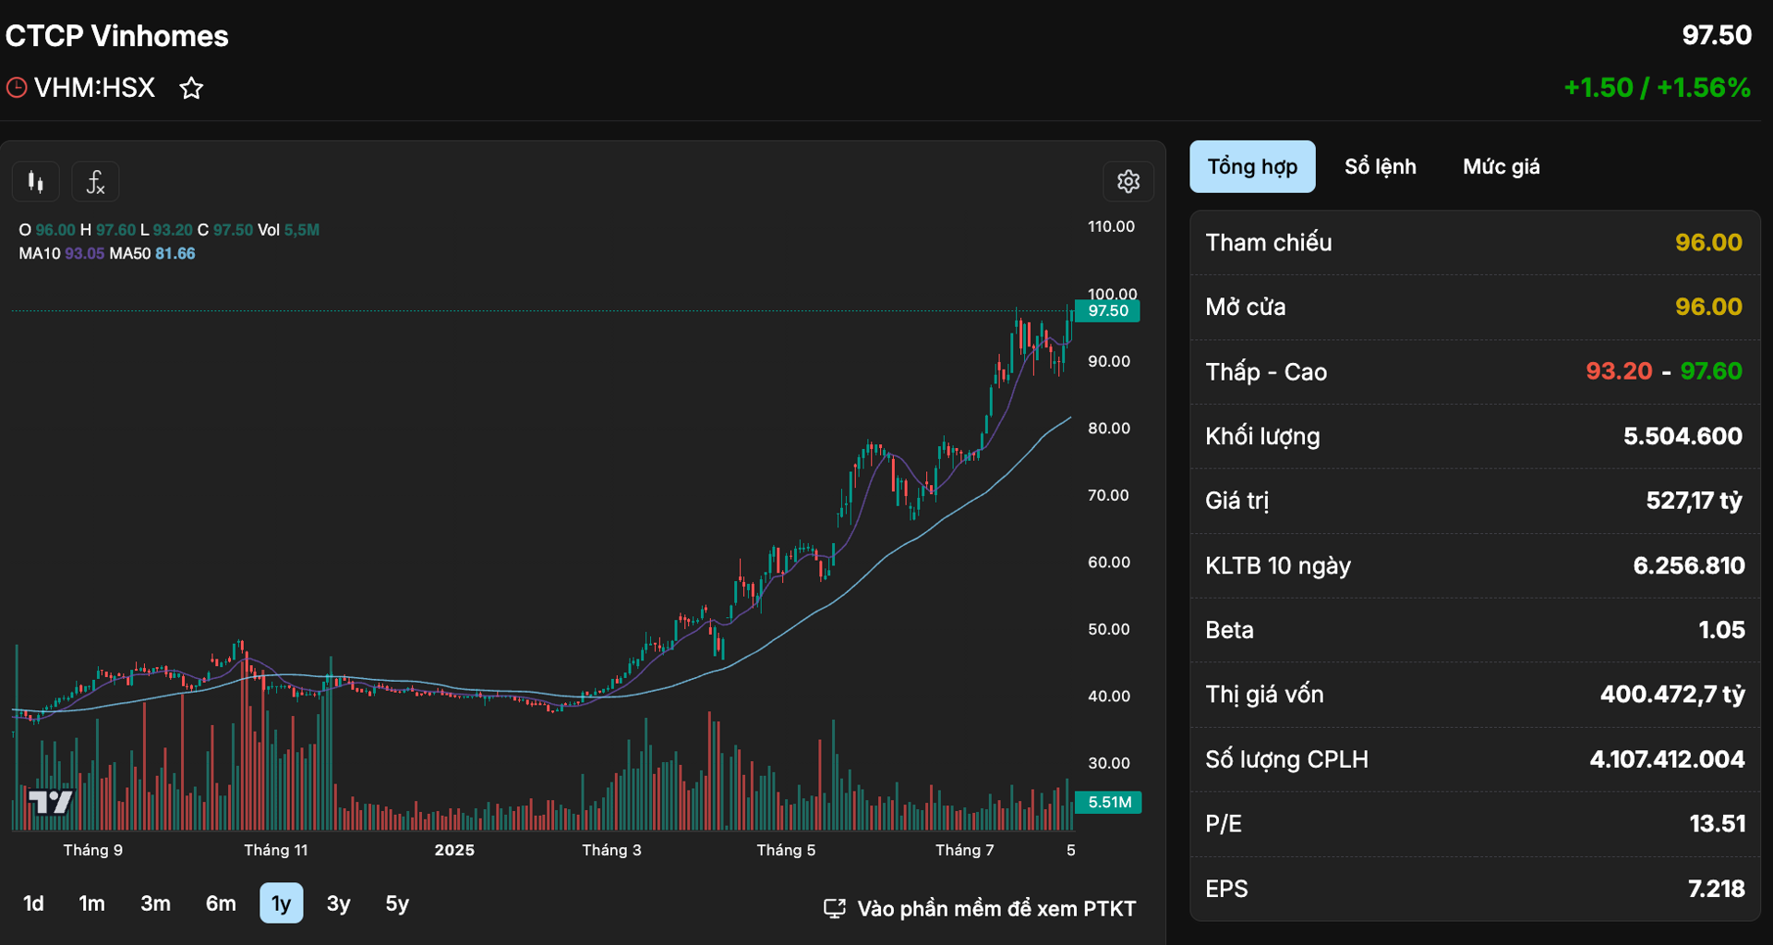Viewport: 1773px width, 945px height.
Task: Click the Số lượng CPLH 4.107.412.004 value
Action: click(1667, 759)
